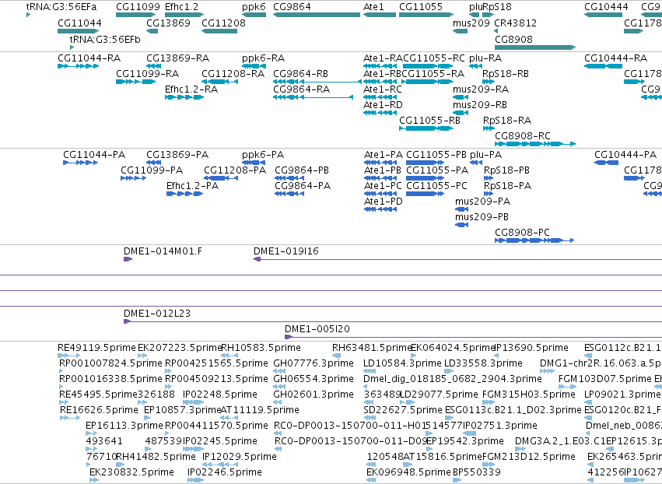Select the EK207223.5prime EST label
Image resolution: width=662 pixels, height=484 pixels.
180,348
